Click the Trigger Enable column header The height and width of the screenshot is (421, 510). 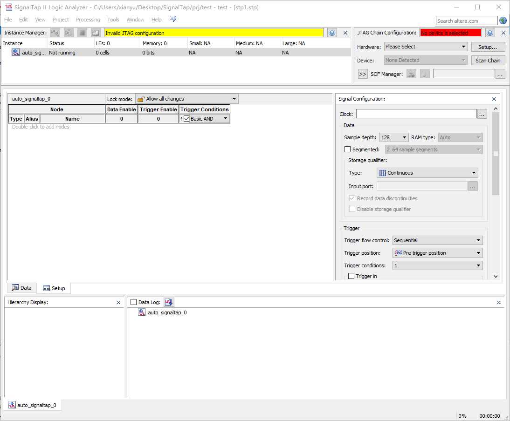[x=159, y=109]
